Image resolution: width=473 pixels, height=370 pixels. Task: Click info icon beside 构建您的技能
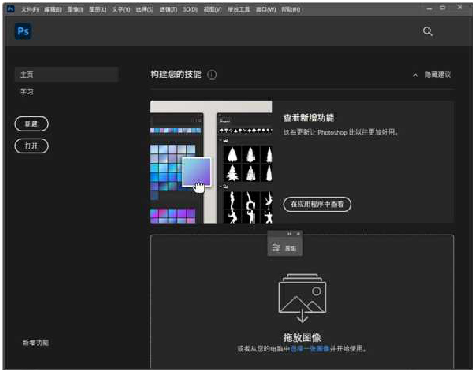coord(212,75)
